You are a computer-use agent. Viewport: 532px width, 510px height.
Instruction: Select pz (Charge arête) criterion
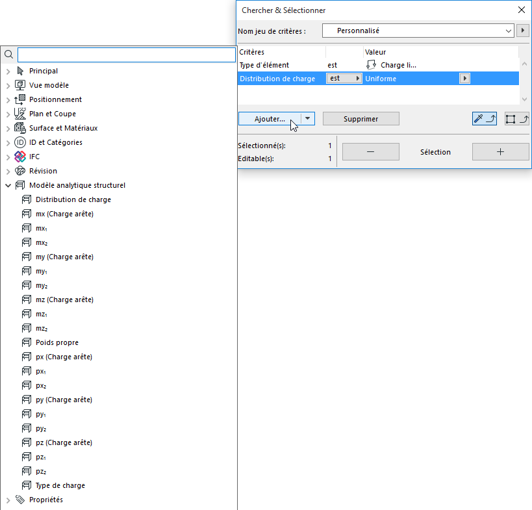coord(64,443)
